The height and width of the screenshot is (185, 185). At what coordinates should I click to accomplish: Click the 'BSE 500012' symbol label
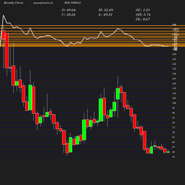73,3
